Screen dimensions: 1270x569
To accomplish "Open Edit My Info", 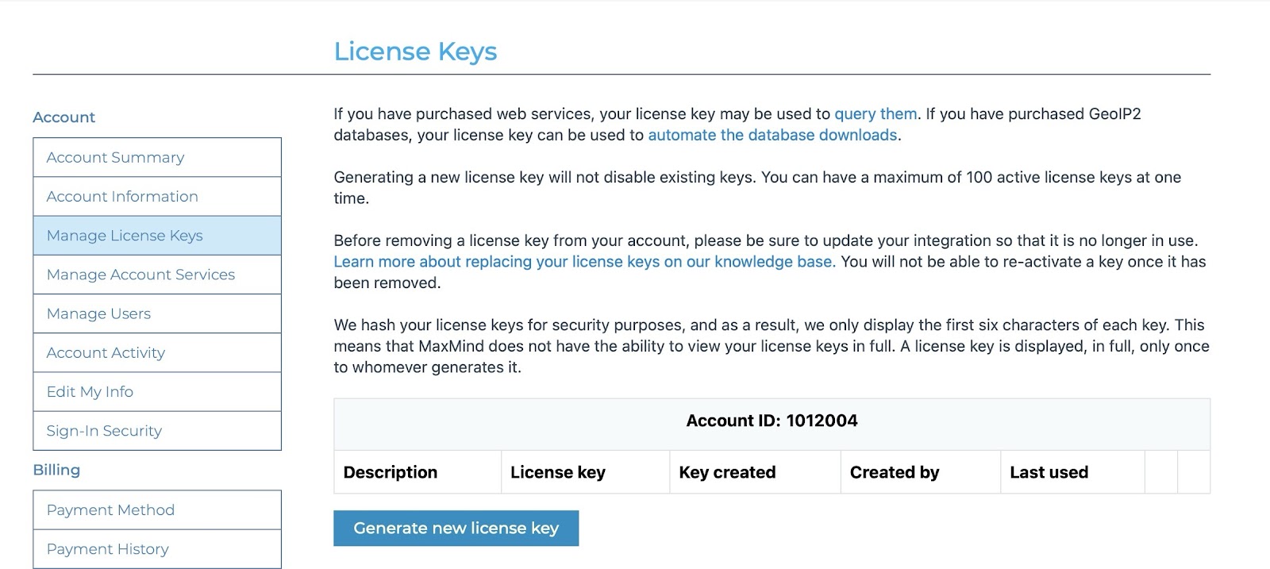I will click(x=90, y=391).
